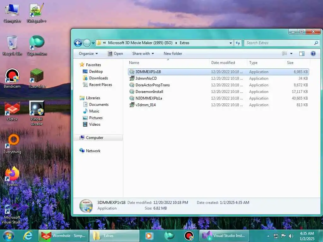Switch to Wormhole taskbar window
The image size is (323, 242).
tap(63, 236)
